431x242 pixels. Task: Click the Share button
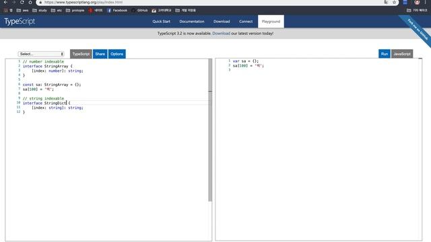point(100,54)
